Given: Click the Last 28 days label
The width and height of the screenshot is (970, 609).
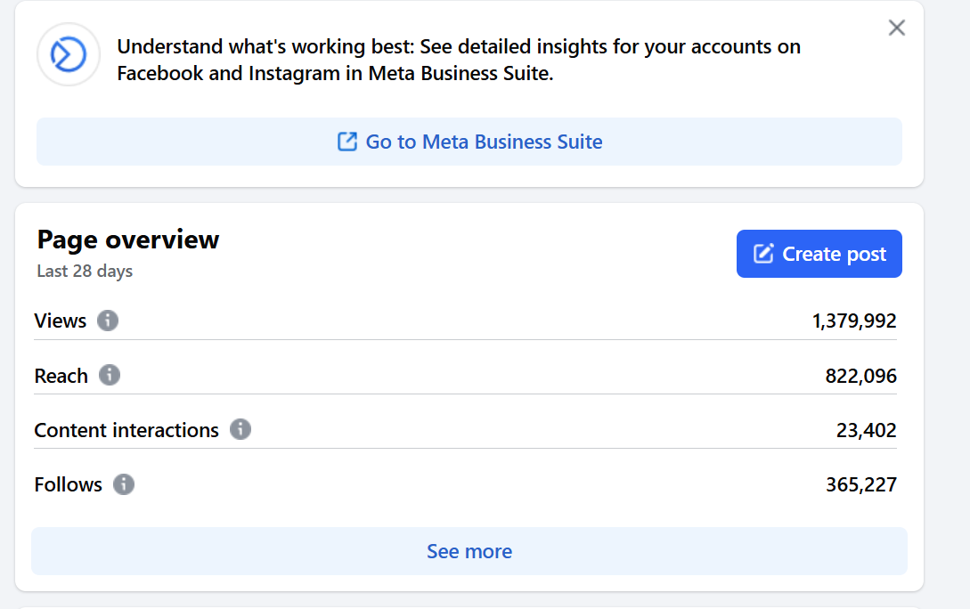Looking at the screenshot, I should (85, 271).
